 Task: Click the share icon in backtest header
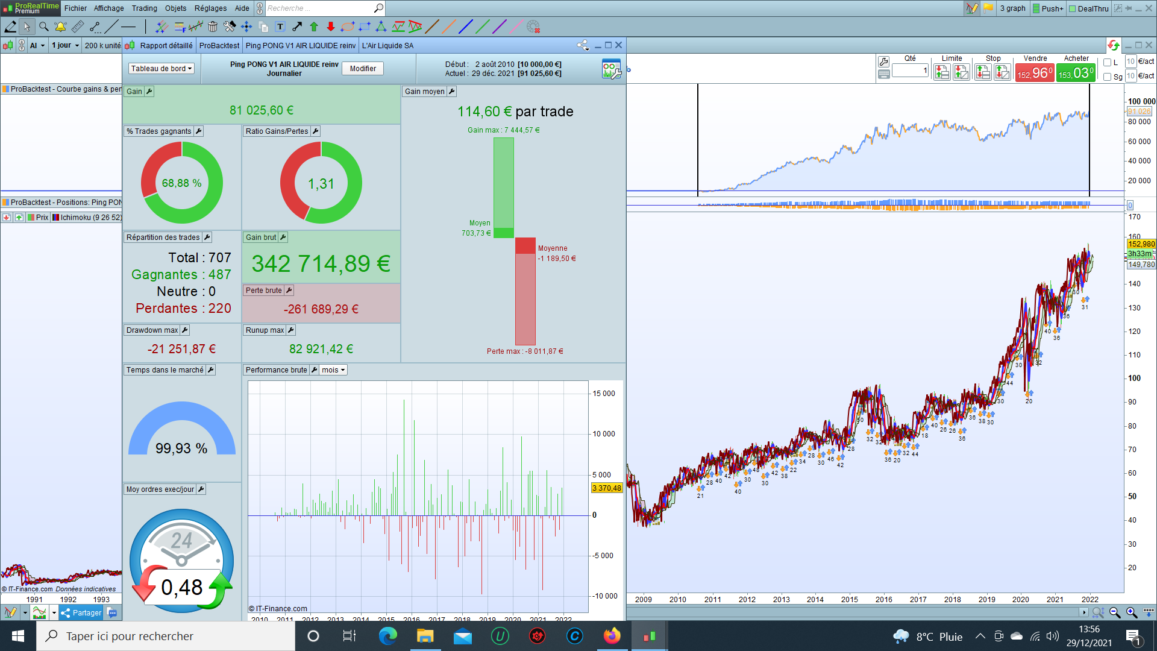582,45
